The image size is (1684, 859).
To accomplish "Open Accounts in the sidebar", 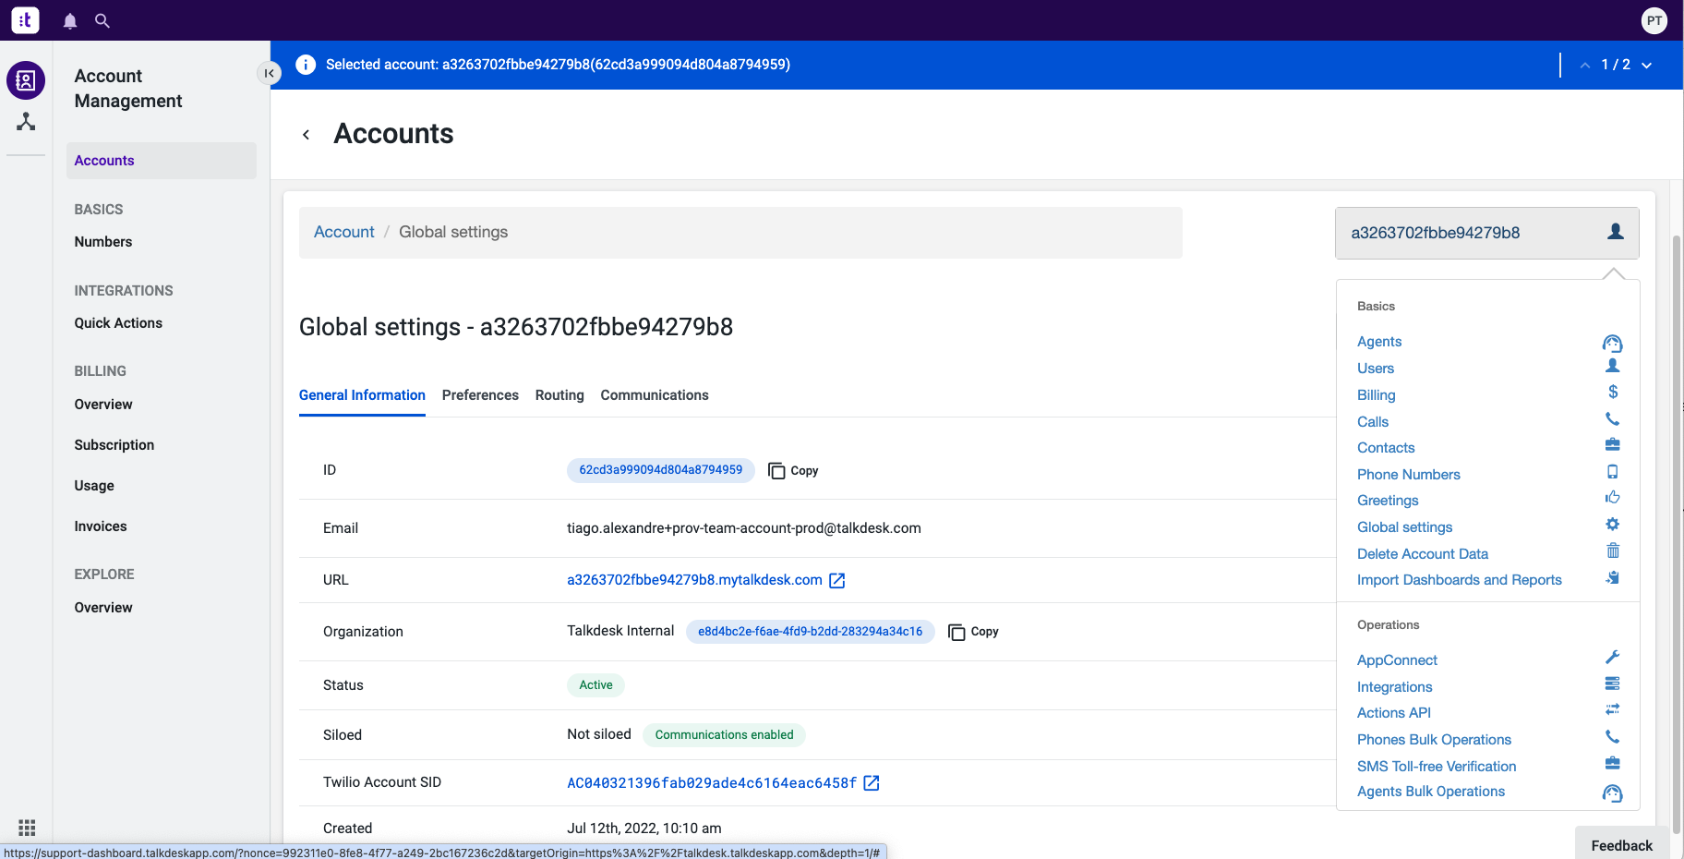I will pyautogui.click(x=162, y=161).
